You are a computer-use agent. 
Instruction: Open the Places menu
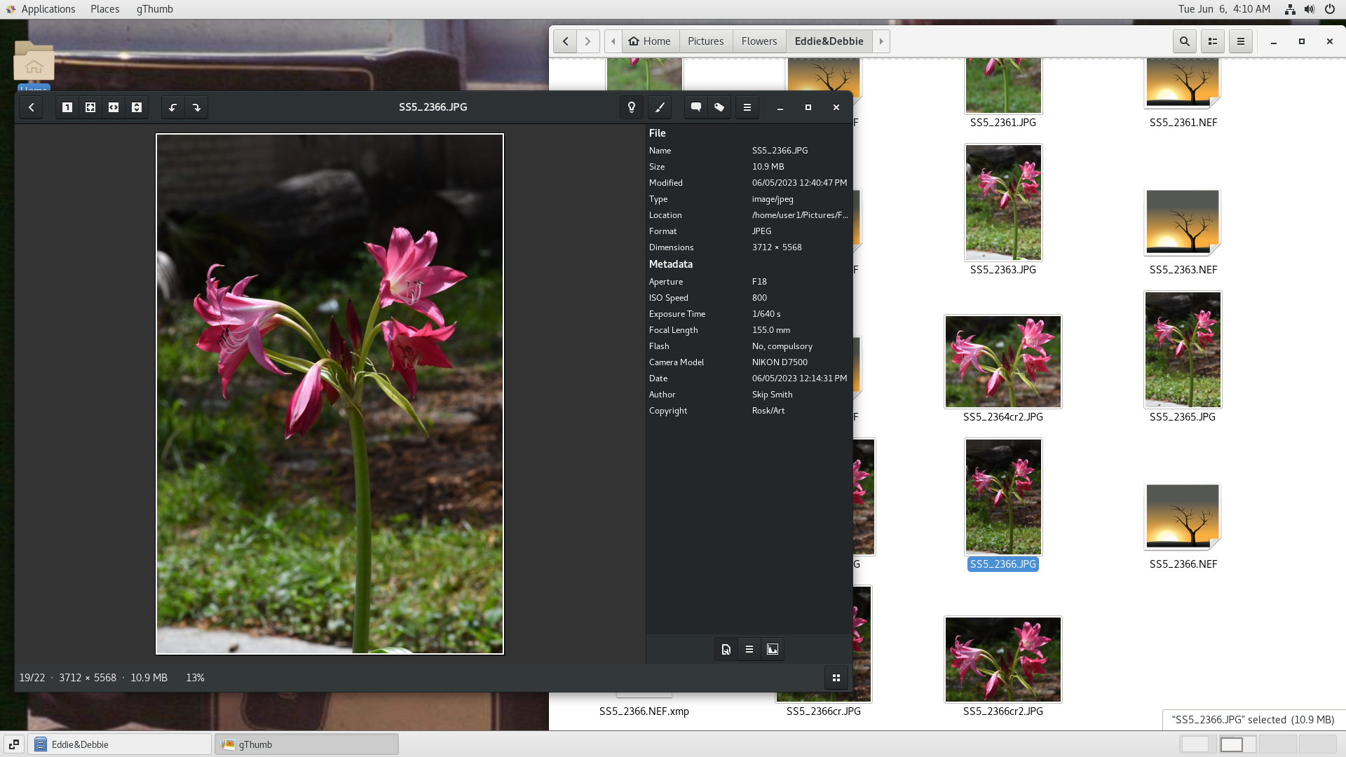(105, 9)
